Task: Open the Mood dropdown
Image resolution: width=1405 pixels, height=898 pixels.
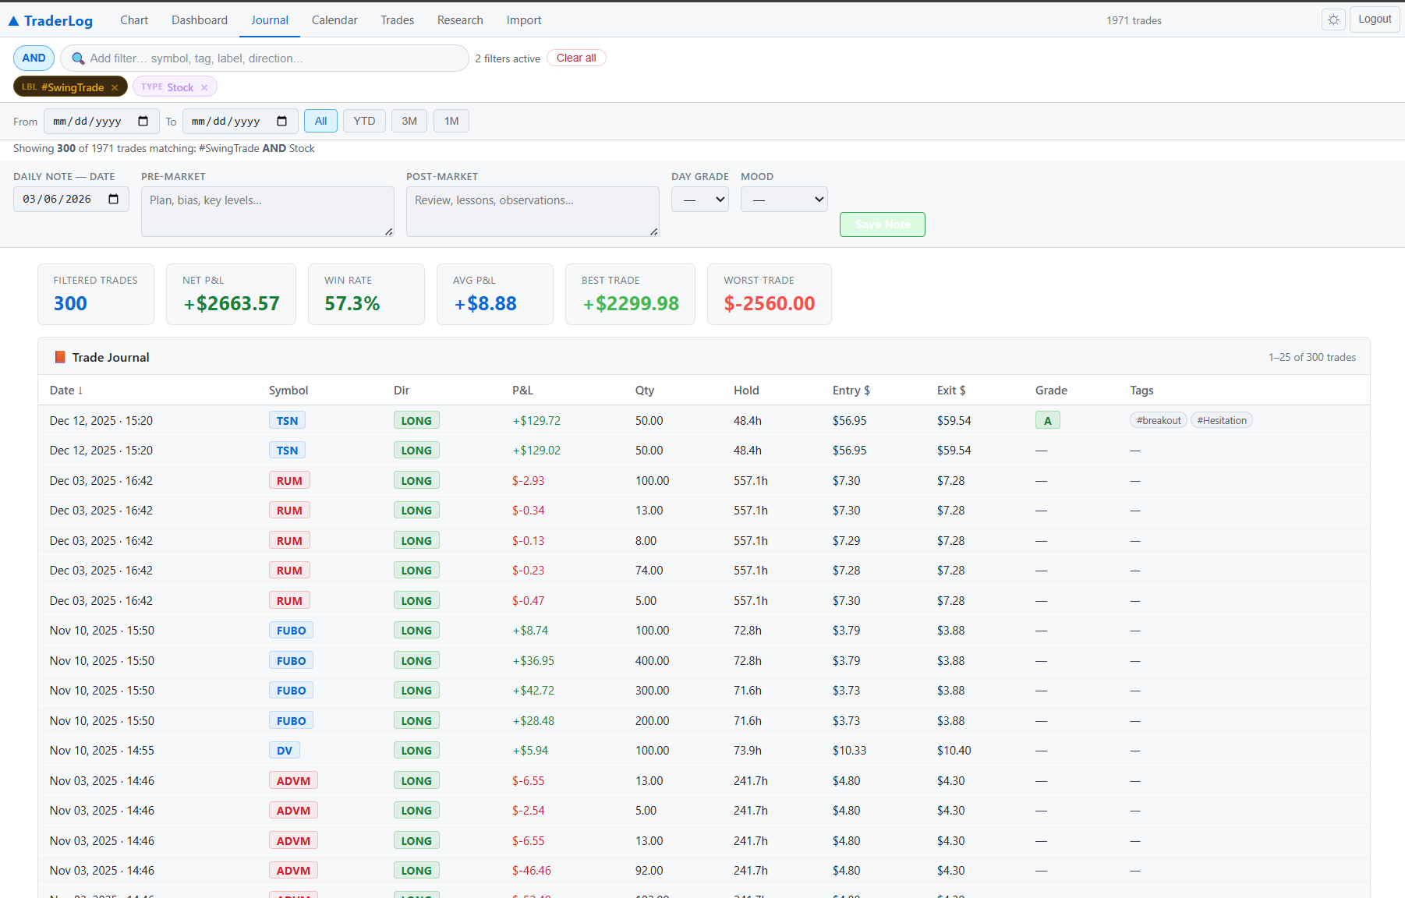Action: (784, 200)
